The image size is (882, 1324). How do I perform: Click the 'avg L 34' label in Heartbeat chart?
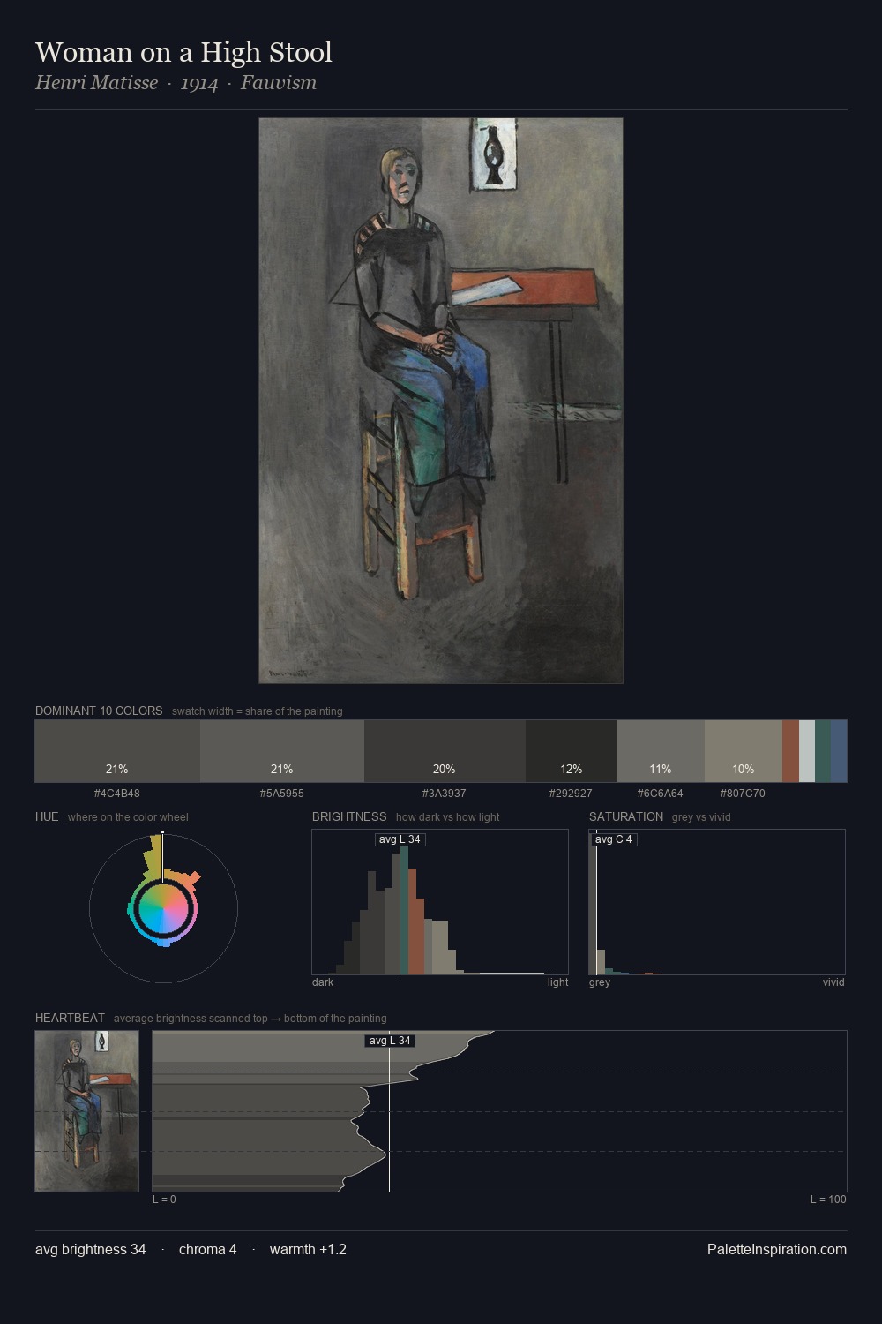(x=389, y=1041)
